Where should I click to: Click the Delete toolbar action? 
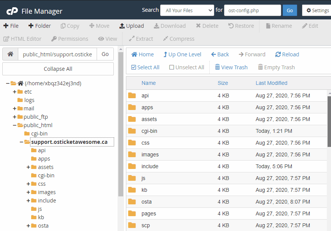(207, 26)
